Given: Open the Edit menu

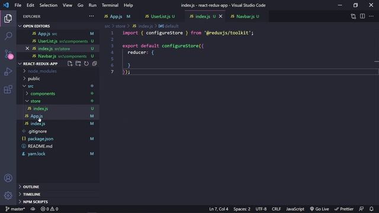Looking at the screenshot, I should tap(30, 5).
